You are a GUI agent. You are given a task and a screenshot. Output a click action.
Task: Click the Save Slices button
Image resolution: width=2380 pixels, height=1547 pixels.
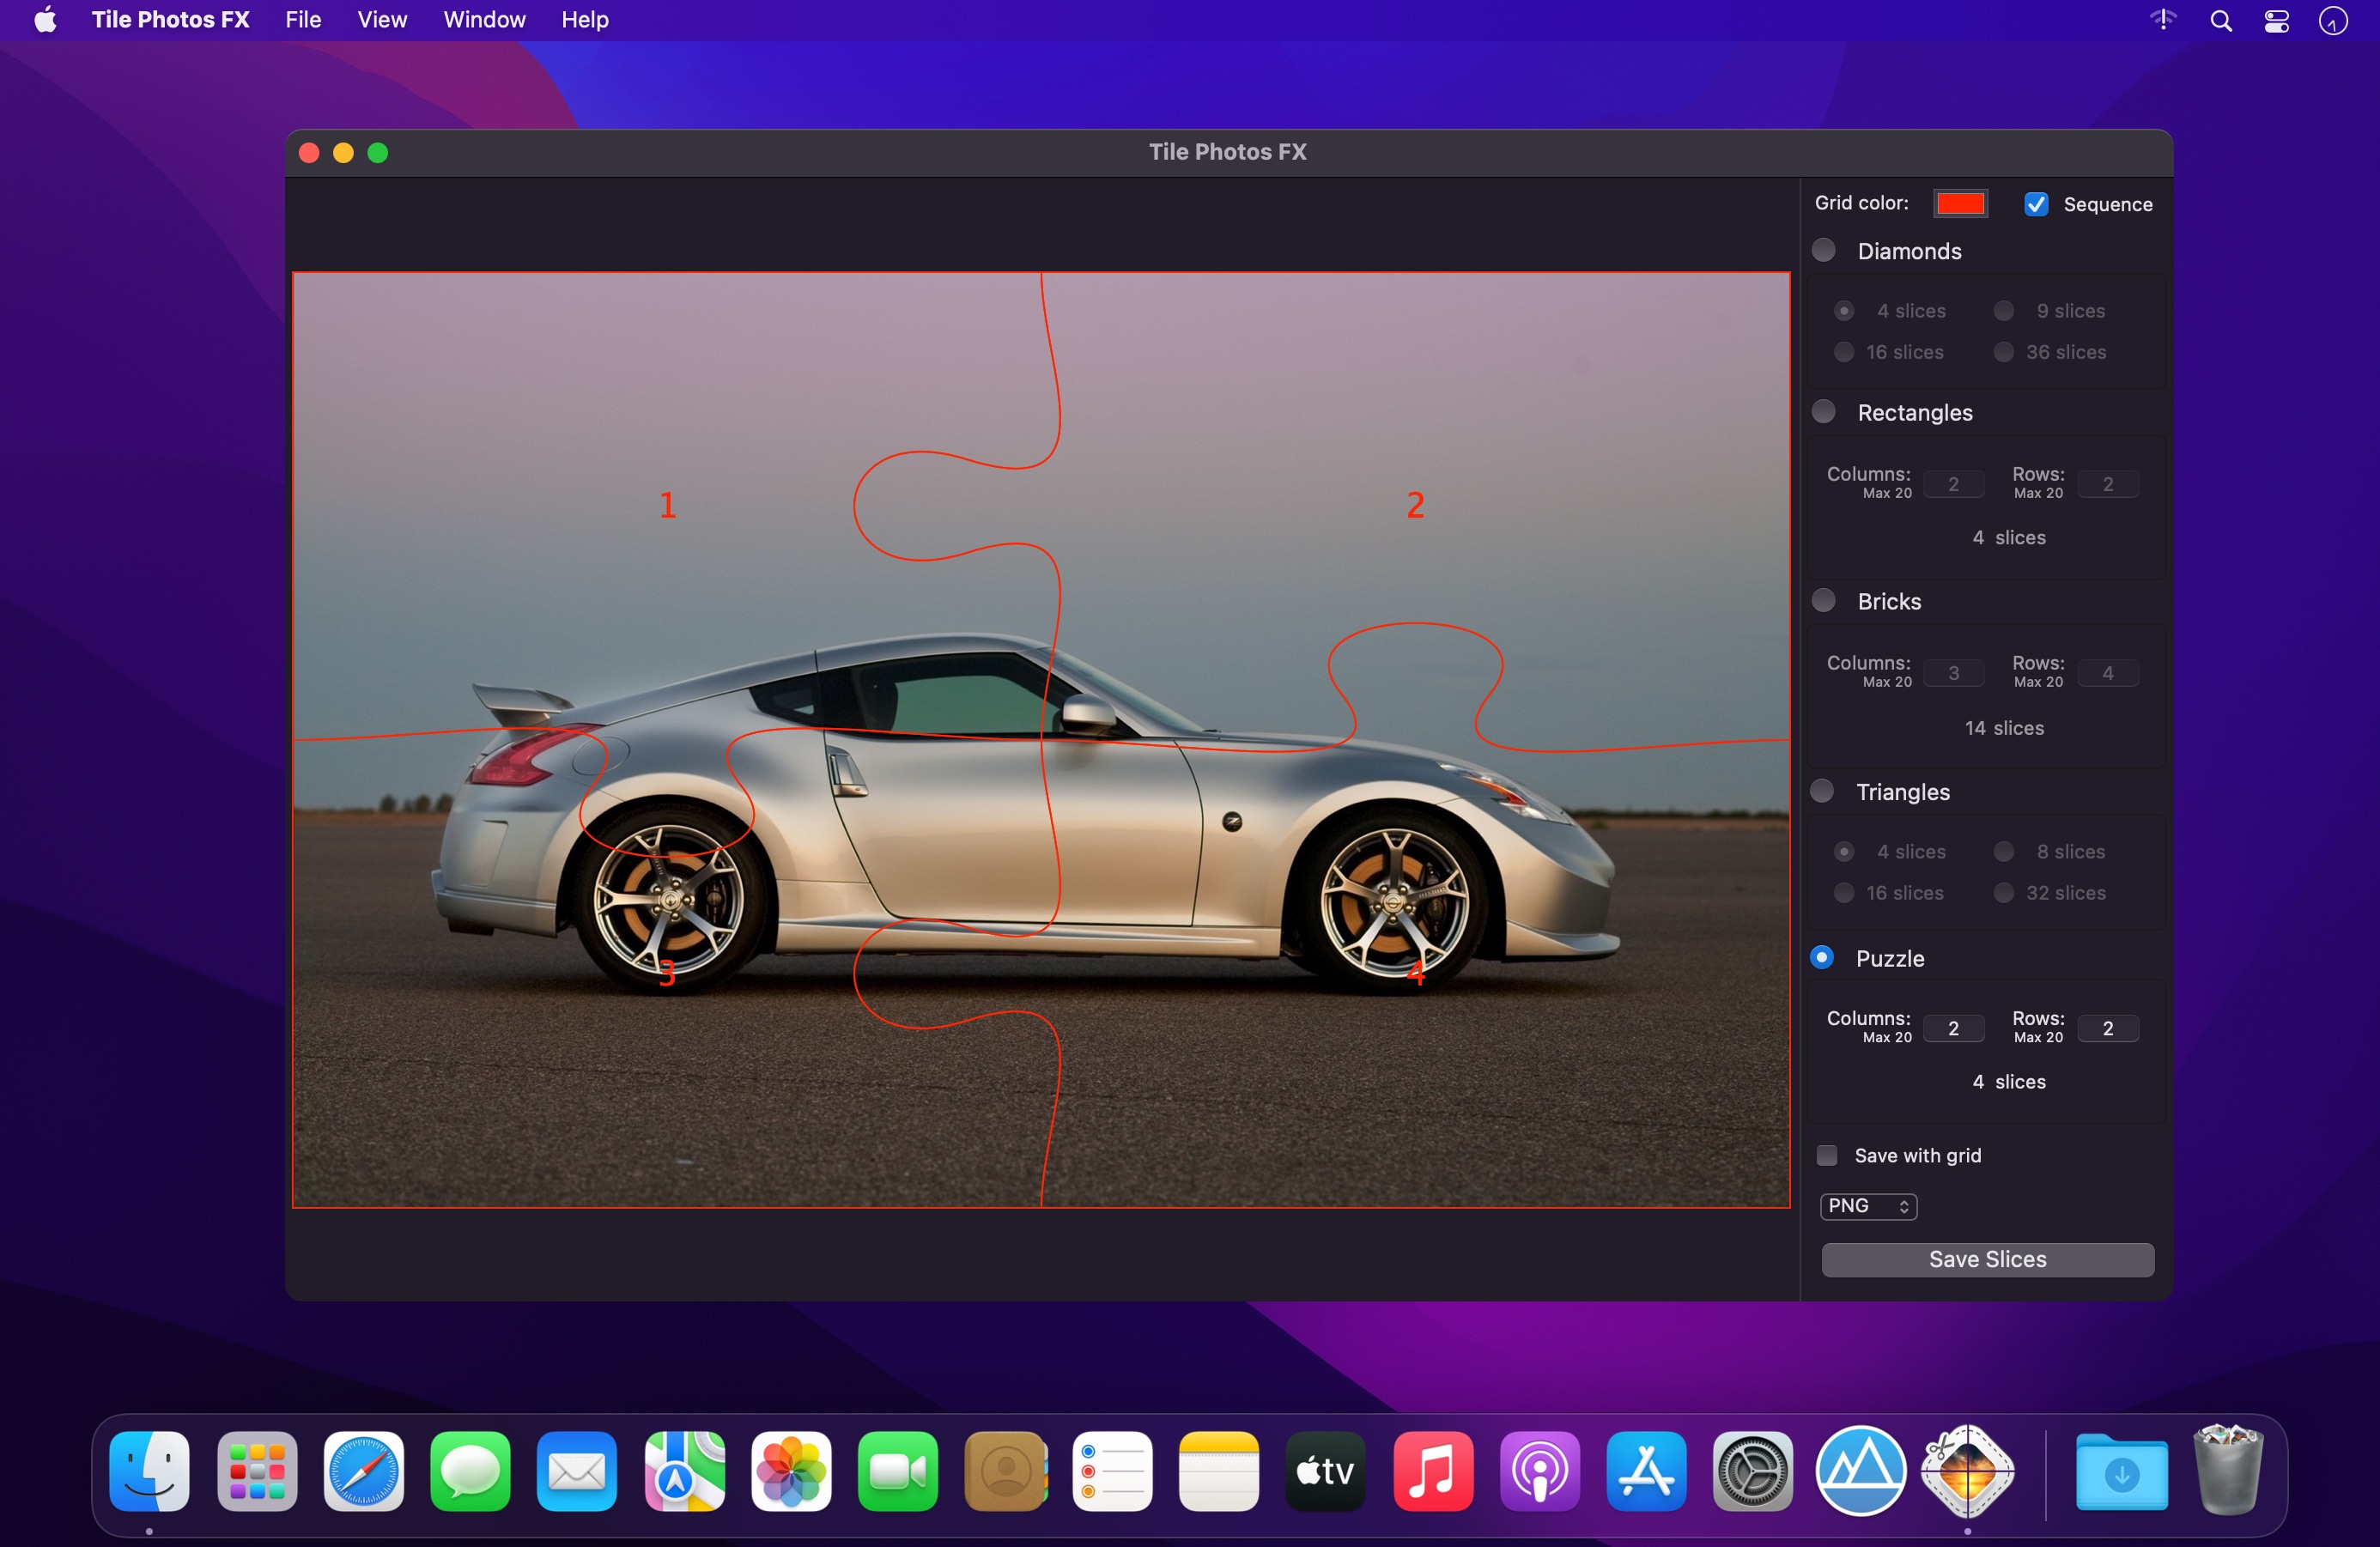point(1987,1259)
